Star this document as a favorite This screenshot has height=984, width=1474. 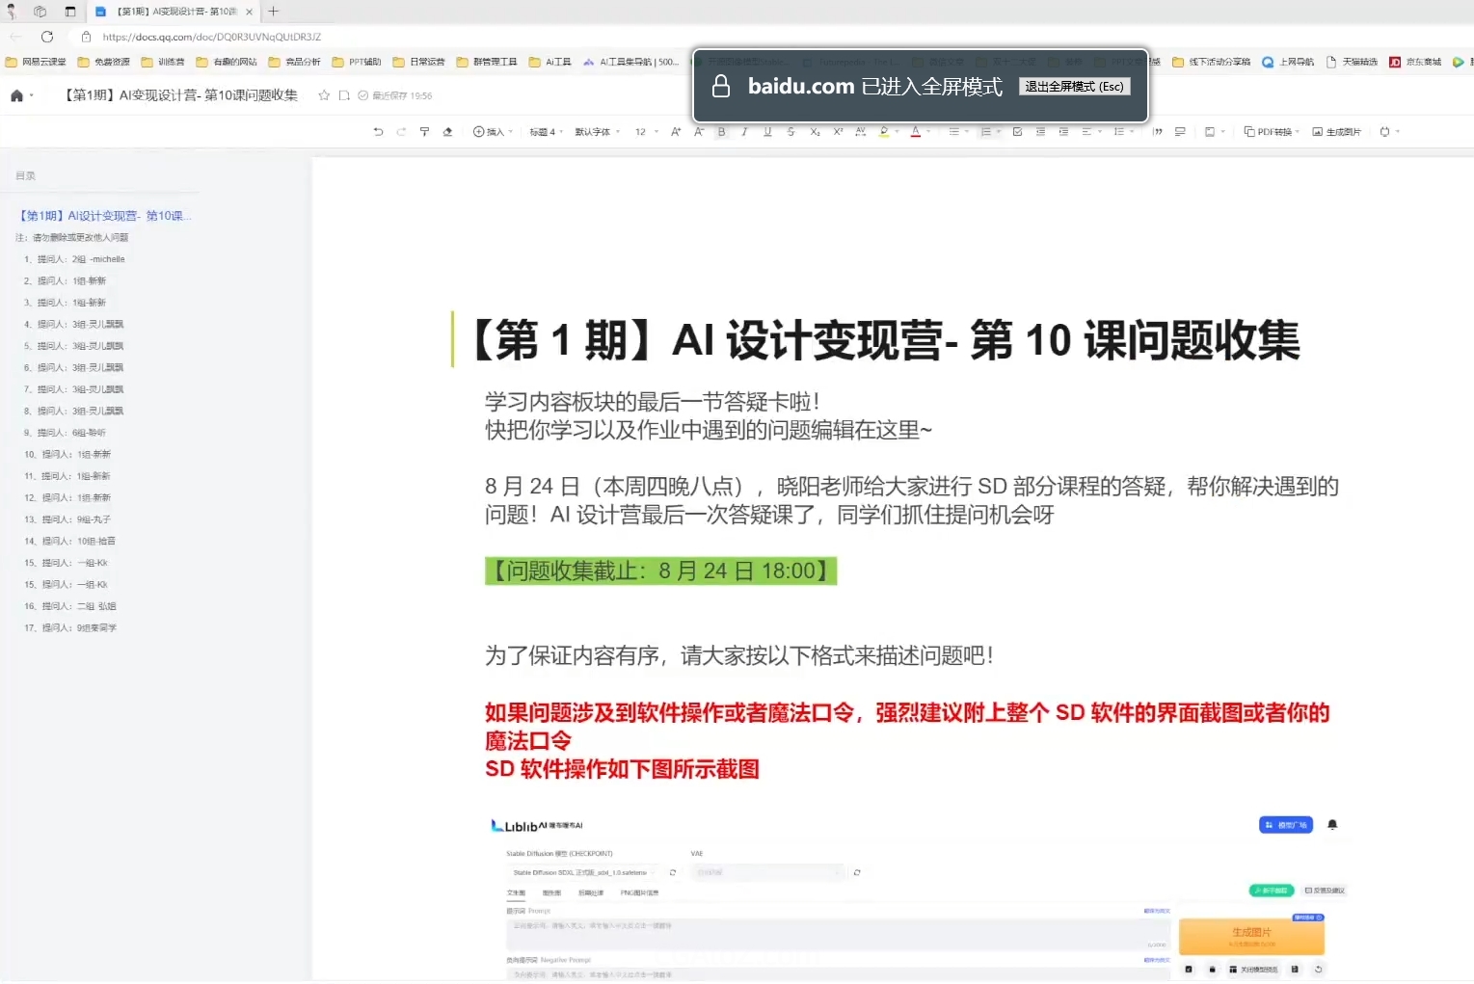tap(324, 95)
